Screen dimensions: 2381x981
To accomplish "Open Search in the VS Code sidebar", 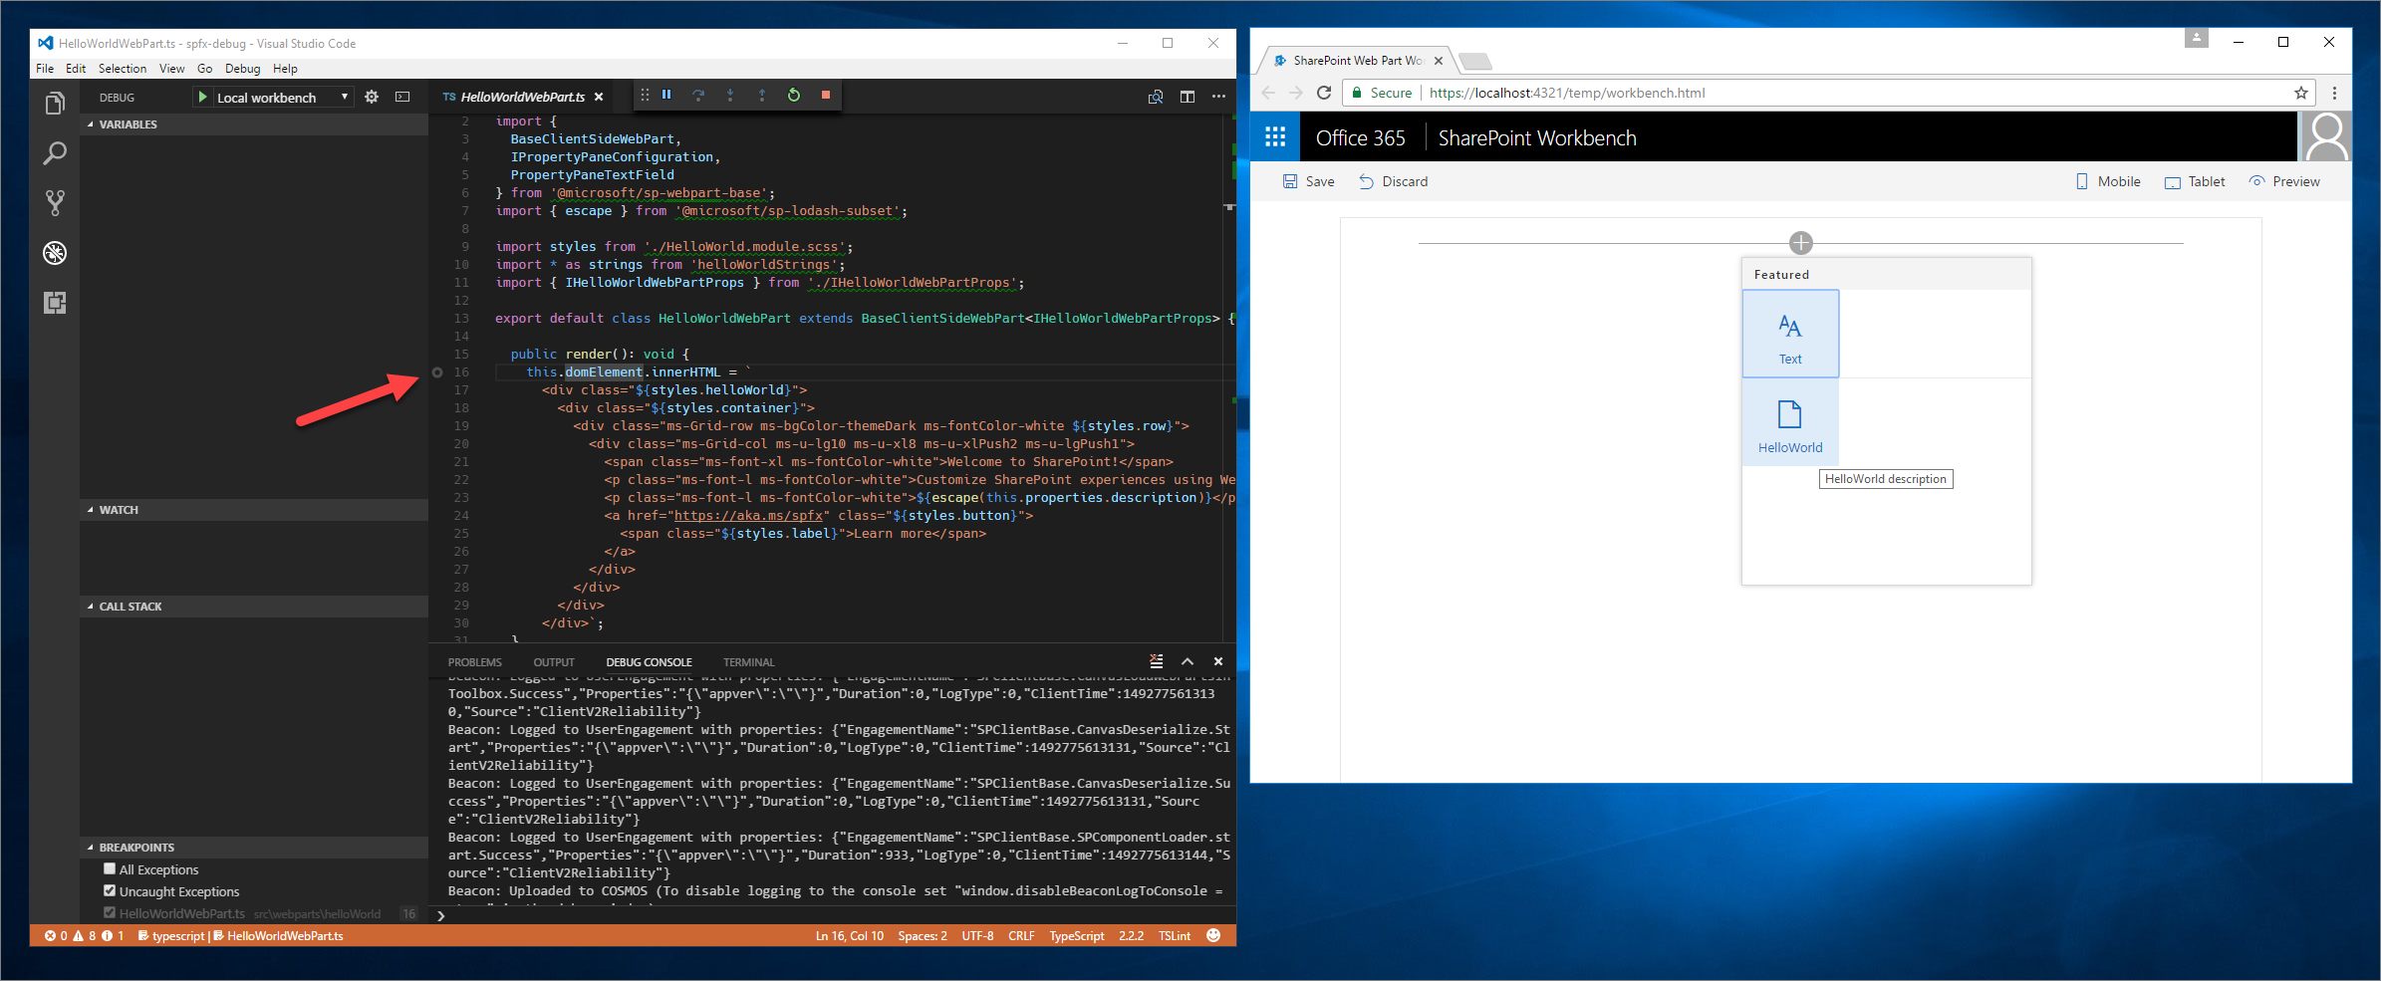I will pyautogui.click(x=55, y=153).
